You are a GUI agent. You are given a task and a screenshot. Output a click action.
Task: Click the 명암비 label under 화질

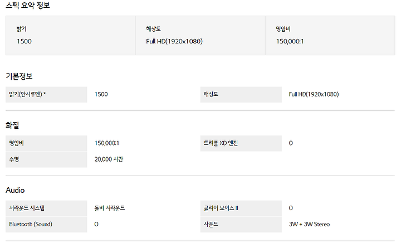[x=46, y=143]
